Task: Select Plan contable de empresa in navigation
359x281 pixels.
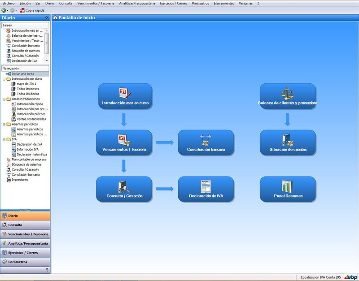Action: (29, 160)
